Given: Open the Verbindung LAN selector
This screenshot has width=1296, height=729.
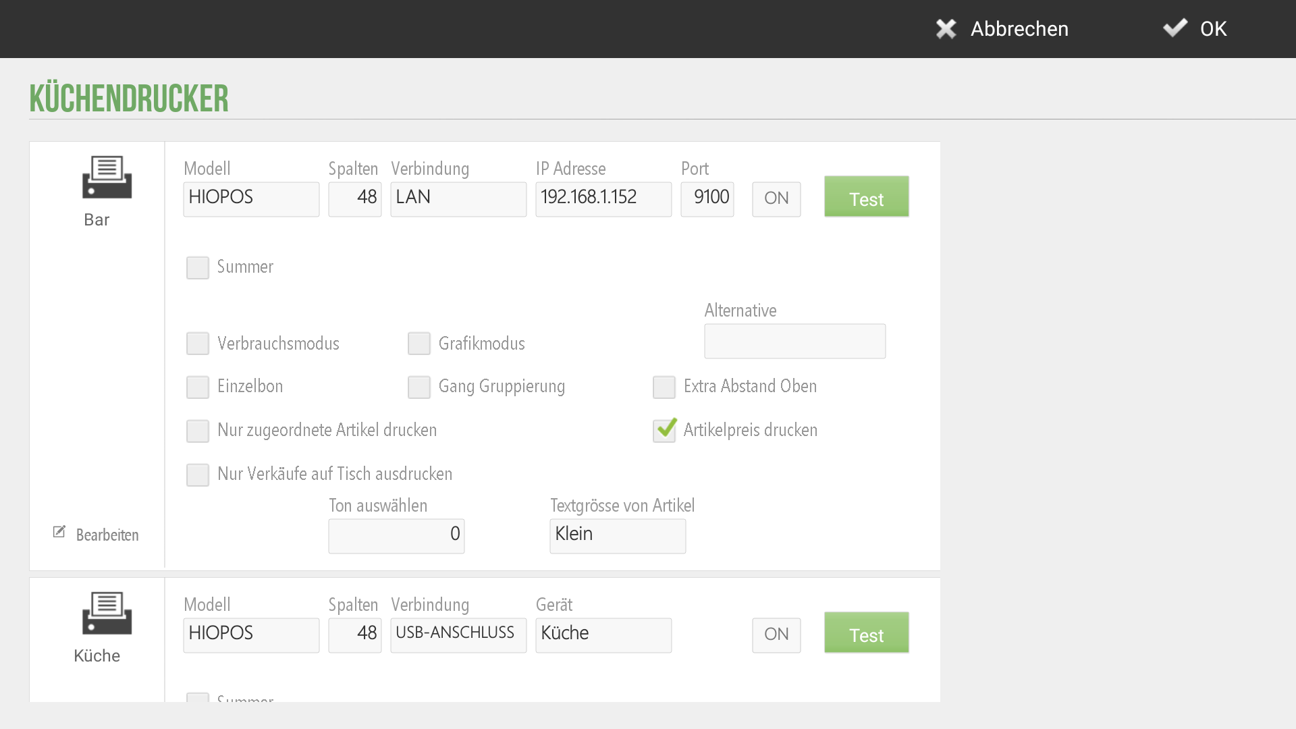Looking at the screenshot, I should (x=458, y=199).
